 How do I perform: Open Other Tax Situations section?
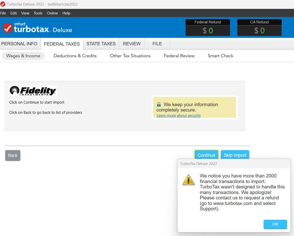pyautogui.click(x=130, y=56)
